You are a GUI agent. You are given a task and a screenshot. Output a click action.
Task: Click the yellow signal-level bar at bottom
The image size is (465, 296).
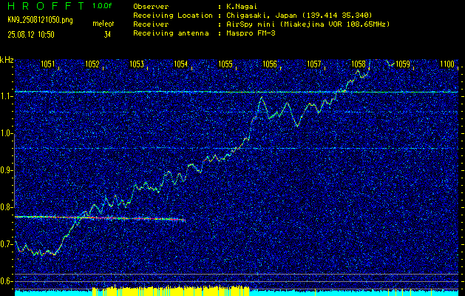tap(171, 290)
